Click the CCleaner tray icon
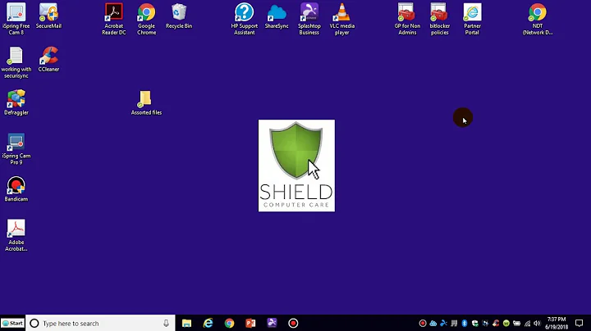Image resolution: width=591 pixels, height=331 pixels. pos(496,323)
